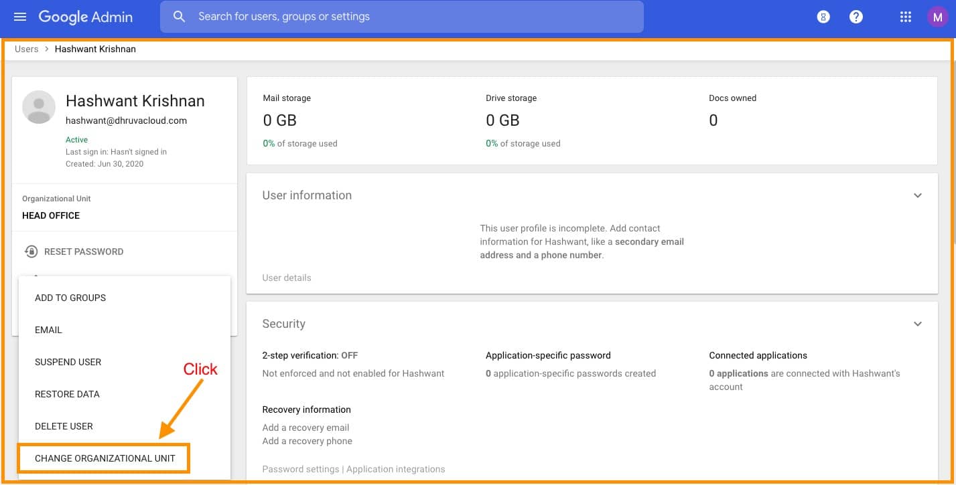
Task: Choose Email from the actions menu
Action: pos(48,330)
